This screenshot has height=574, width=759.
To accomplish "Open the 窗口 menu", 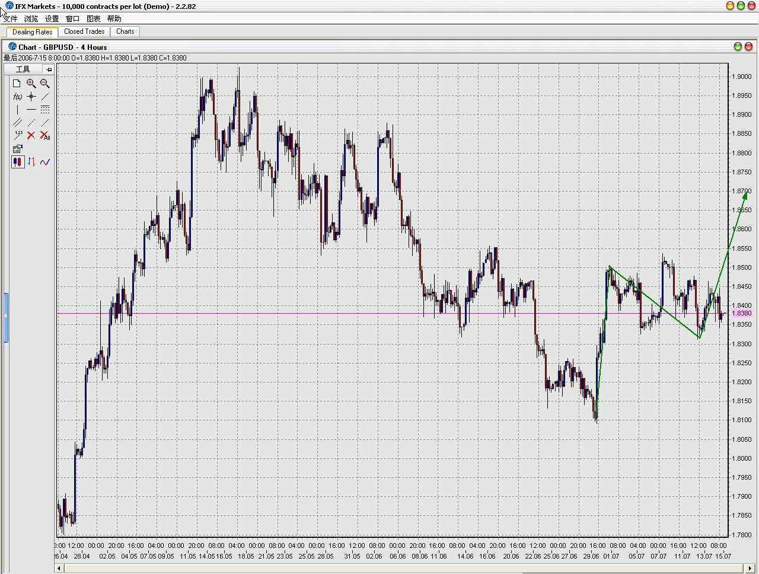I will (72, 19).
